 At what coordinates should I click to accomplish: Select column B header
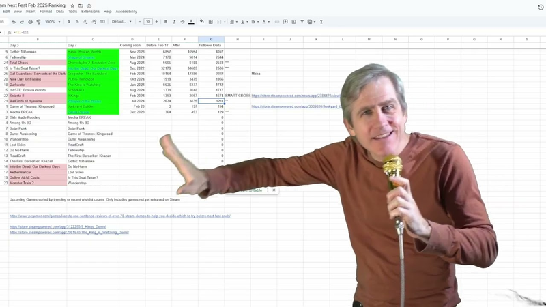(x=38, y=40)
